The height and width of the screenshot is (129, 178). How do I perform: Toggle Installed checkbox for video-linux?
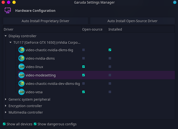point(110,67)
